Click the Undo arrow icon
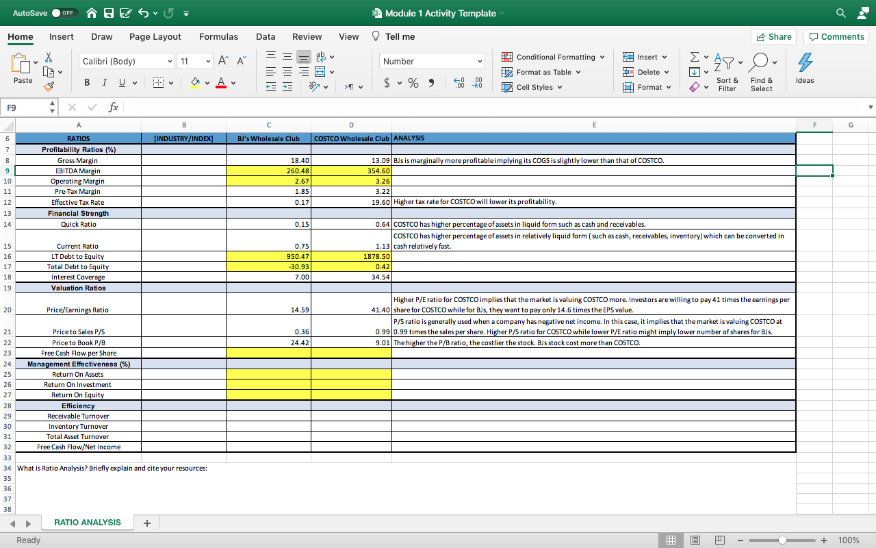Screen dimensions: 876x548 [x=144, y=13]
